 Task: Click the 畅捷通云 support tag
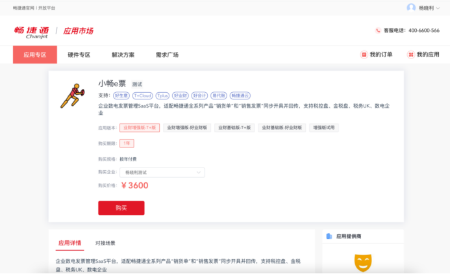pyautogui.click(x=240, y=95)
